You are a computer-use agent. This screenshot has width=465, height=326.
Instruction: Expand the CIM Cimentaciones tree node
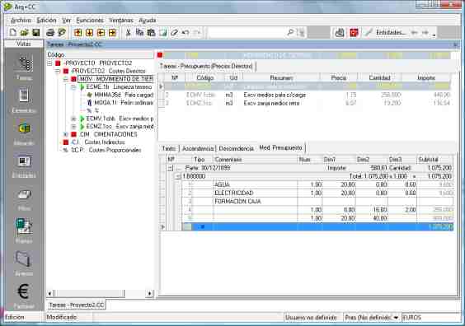point(65,134)
